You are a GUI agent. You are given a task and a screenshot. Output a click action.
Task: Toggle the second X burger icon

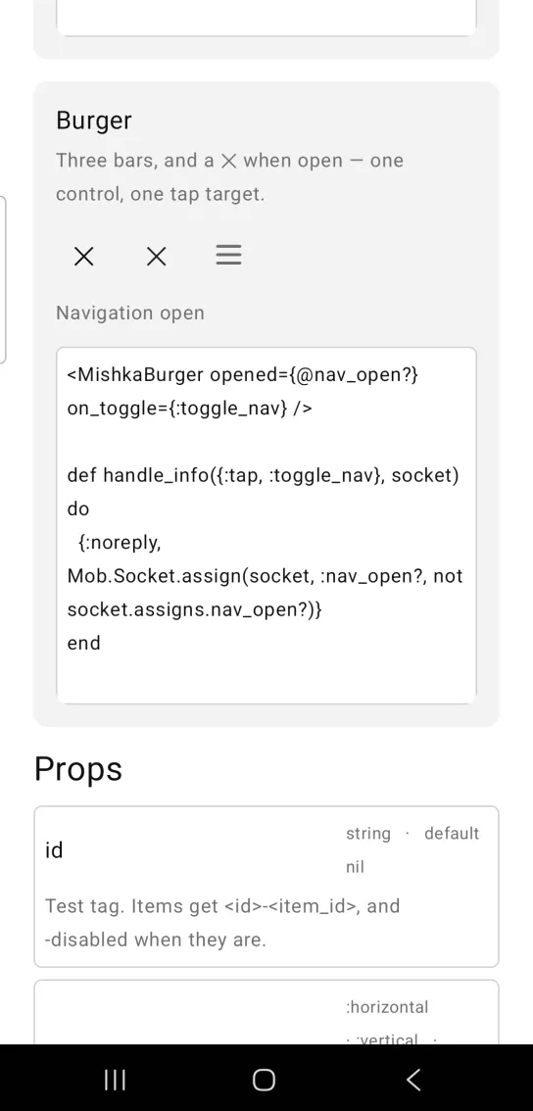click(x=157, y=257)
